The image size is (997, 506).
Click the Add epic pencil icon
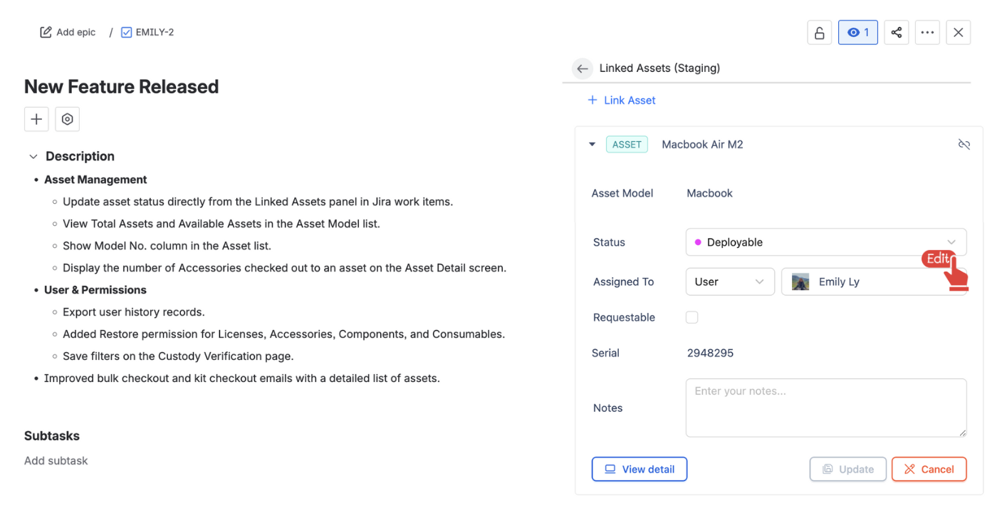click(x=46, y=32)
